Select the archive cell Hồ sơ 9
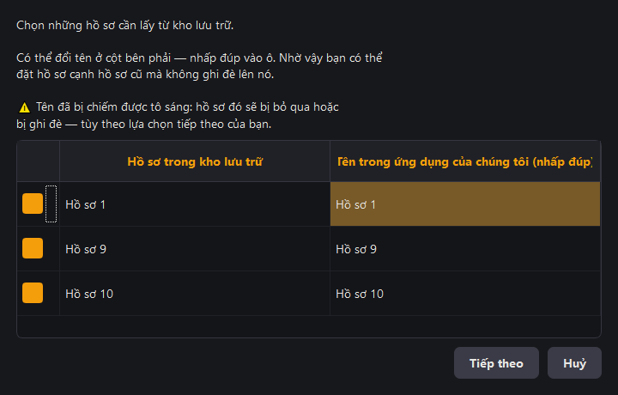 (x=195, y=249)
